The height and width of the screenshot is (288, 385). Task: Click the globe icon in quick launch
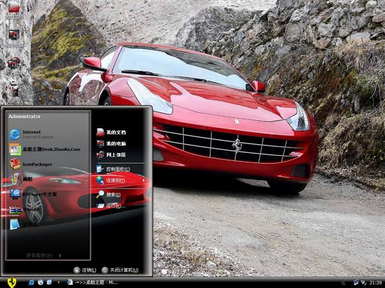point(40,283)
